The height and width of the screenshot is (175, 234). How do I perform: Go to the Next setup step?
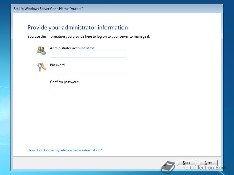click(208, 163)
